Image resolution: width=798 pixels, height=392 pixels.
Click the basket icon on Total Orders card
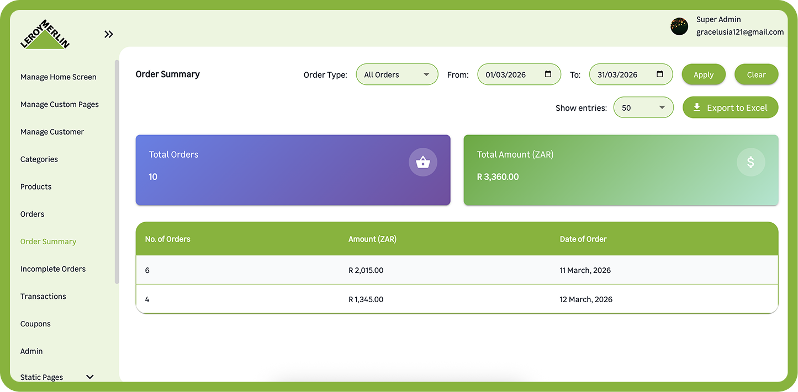[x=422, y=162]
